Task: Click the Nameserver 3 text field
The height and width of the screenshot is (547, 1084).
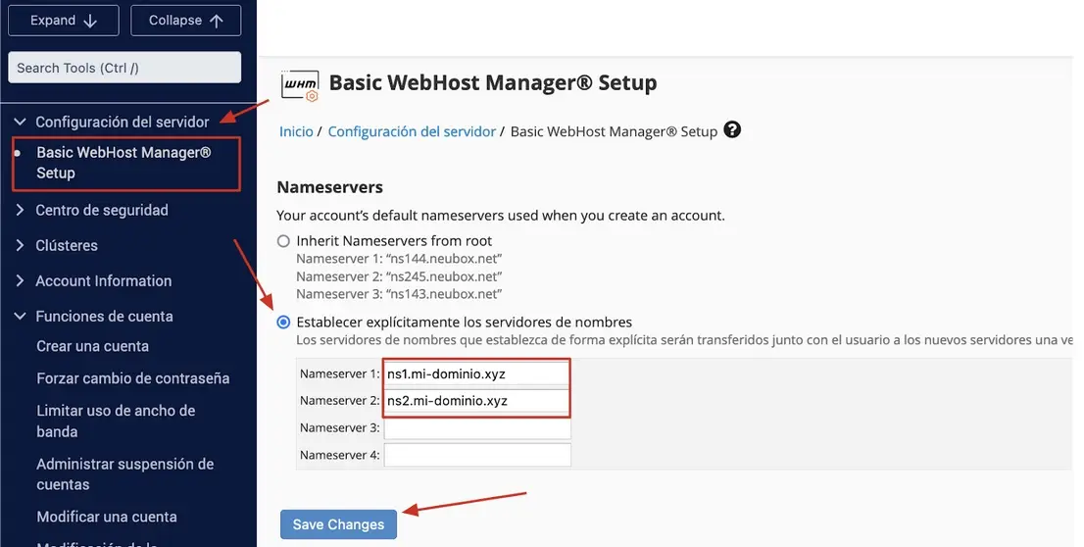Action: pos(477,428)
